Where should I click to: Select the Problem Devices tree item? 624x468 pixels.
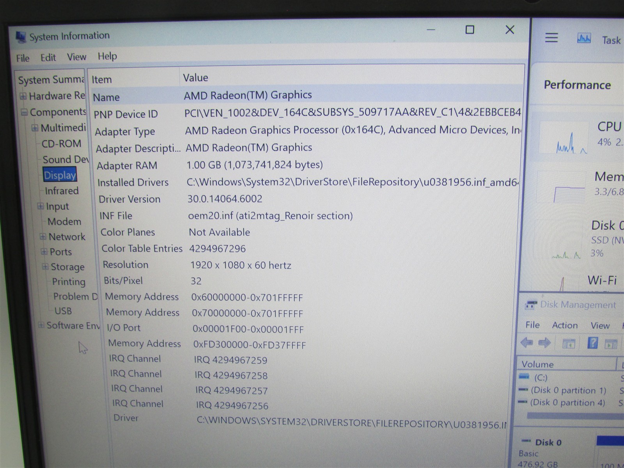click(x=75, y=296)
